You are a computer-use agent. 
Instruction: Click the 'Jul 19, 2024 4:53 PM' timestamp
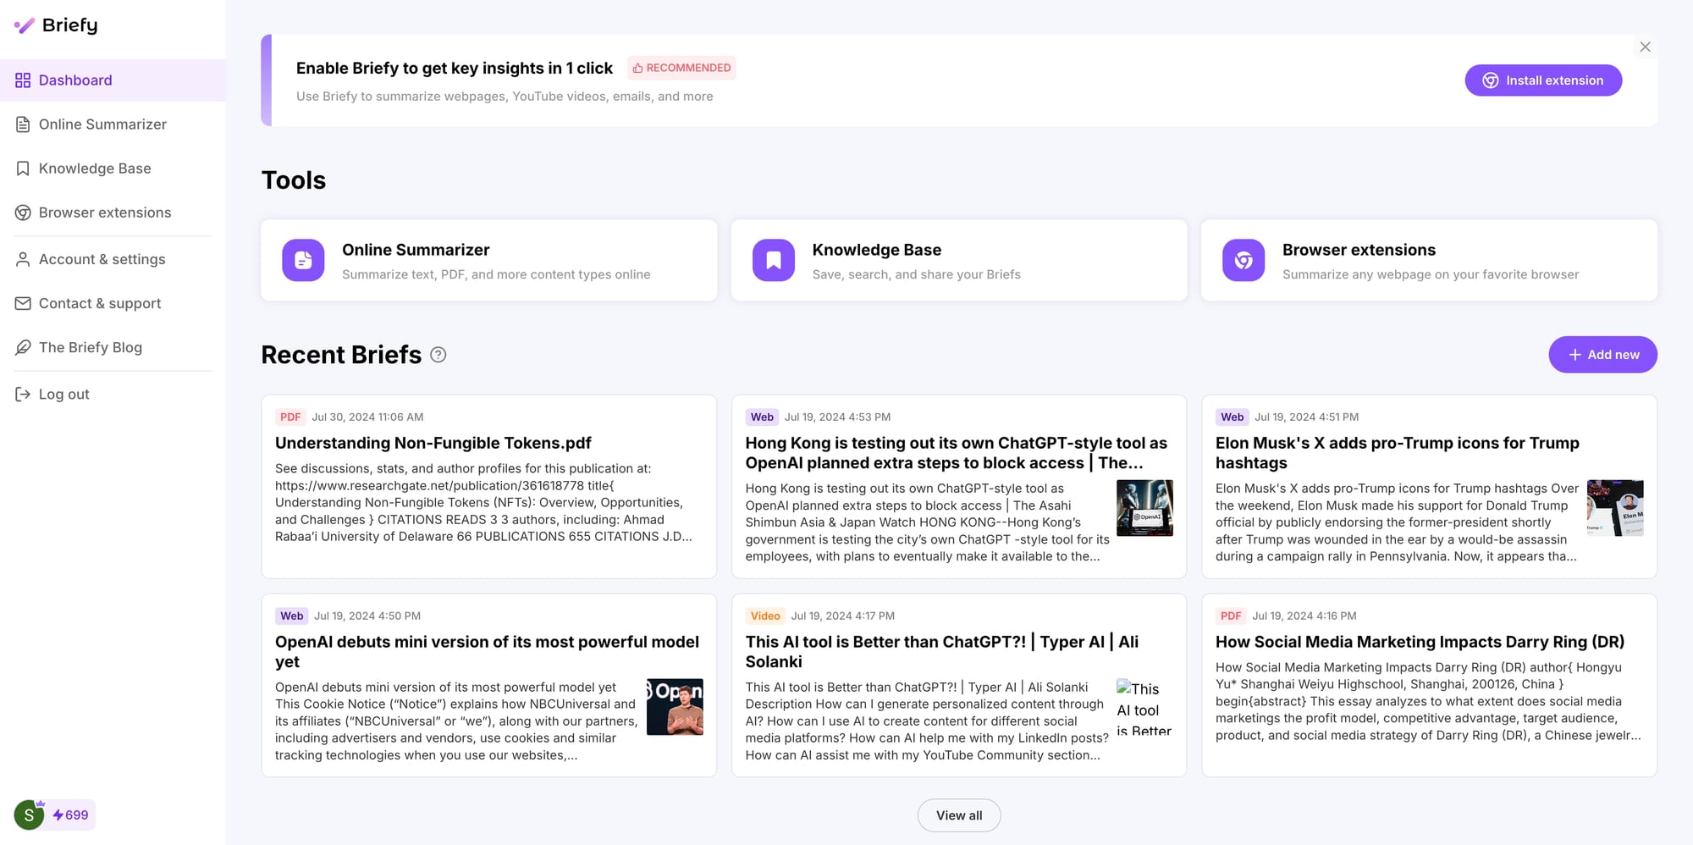tap(837, 417)
